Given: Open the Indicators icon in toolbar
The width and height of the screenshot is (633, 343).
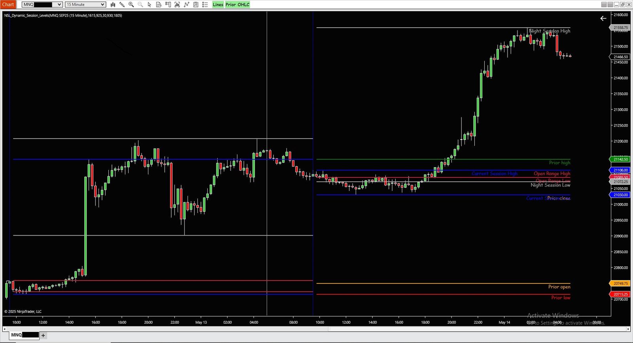Looking at the screenshot, I should point(177,5).
